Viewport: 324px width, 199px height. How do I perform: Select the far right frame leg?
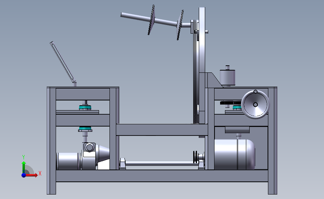click(x=272, y=141)
